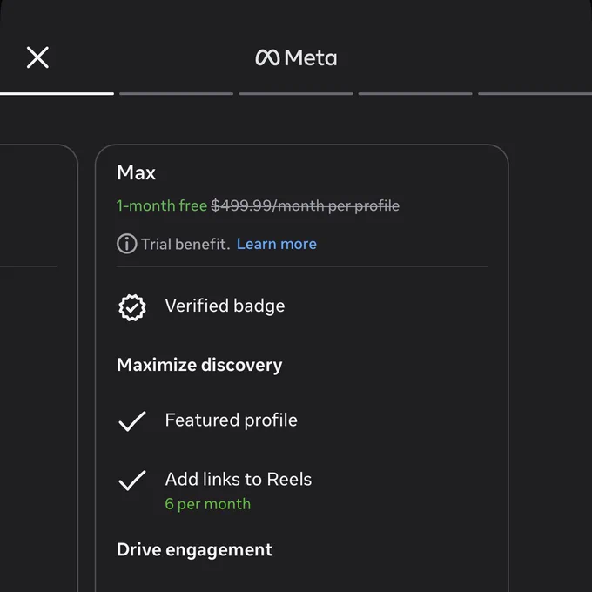The height and width of the screenshot is (592, 592).
Task: Jump to the third progress bar segment
Action: pyautogui.click(x=296, y=94)
